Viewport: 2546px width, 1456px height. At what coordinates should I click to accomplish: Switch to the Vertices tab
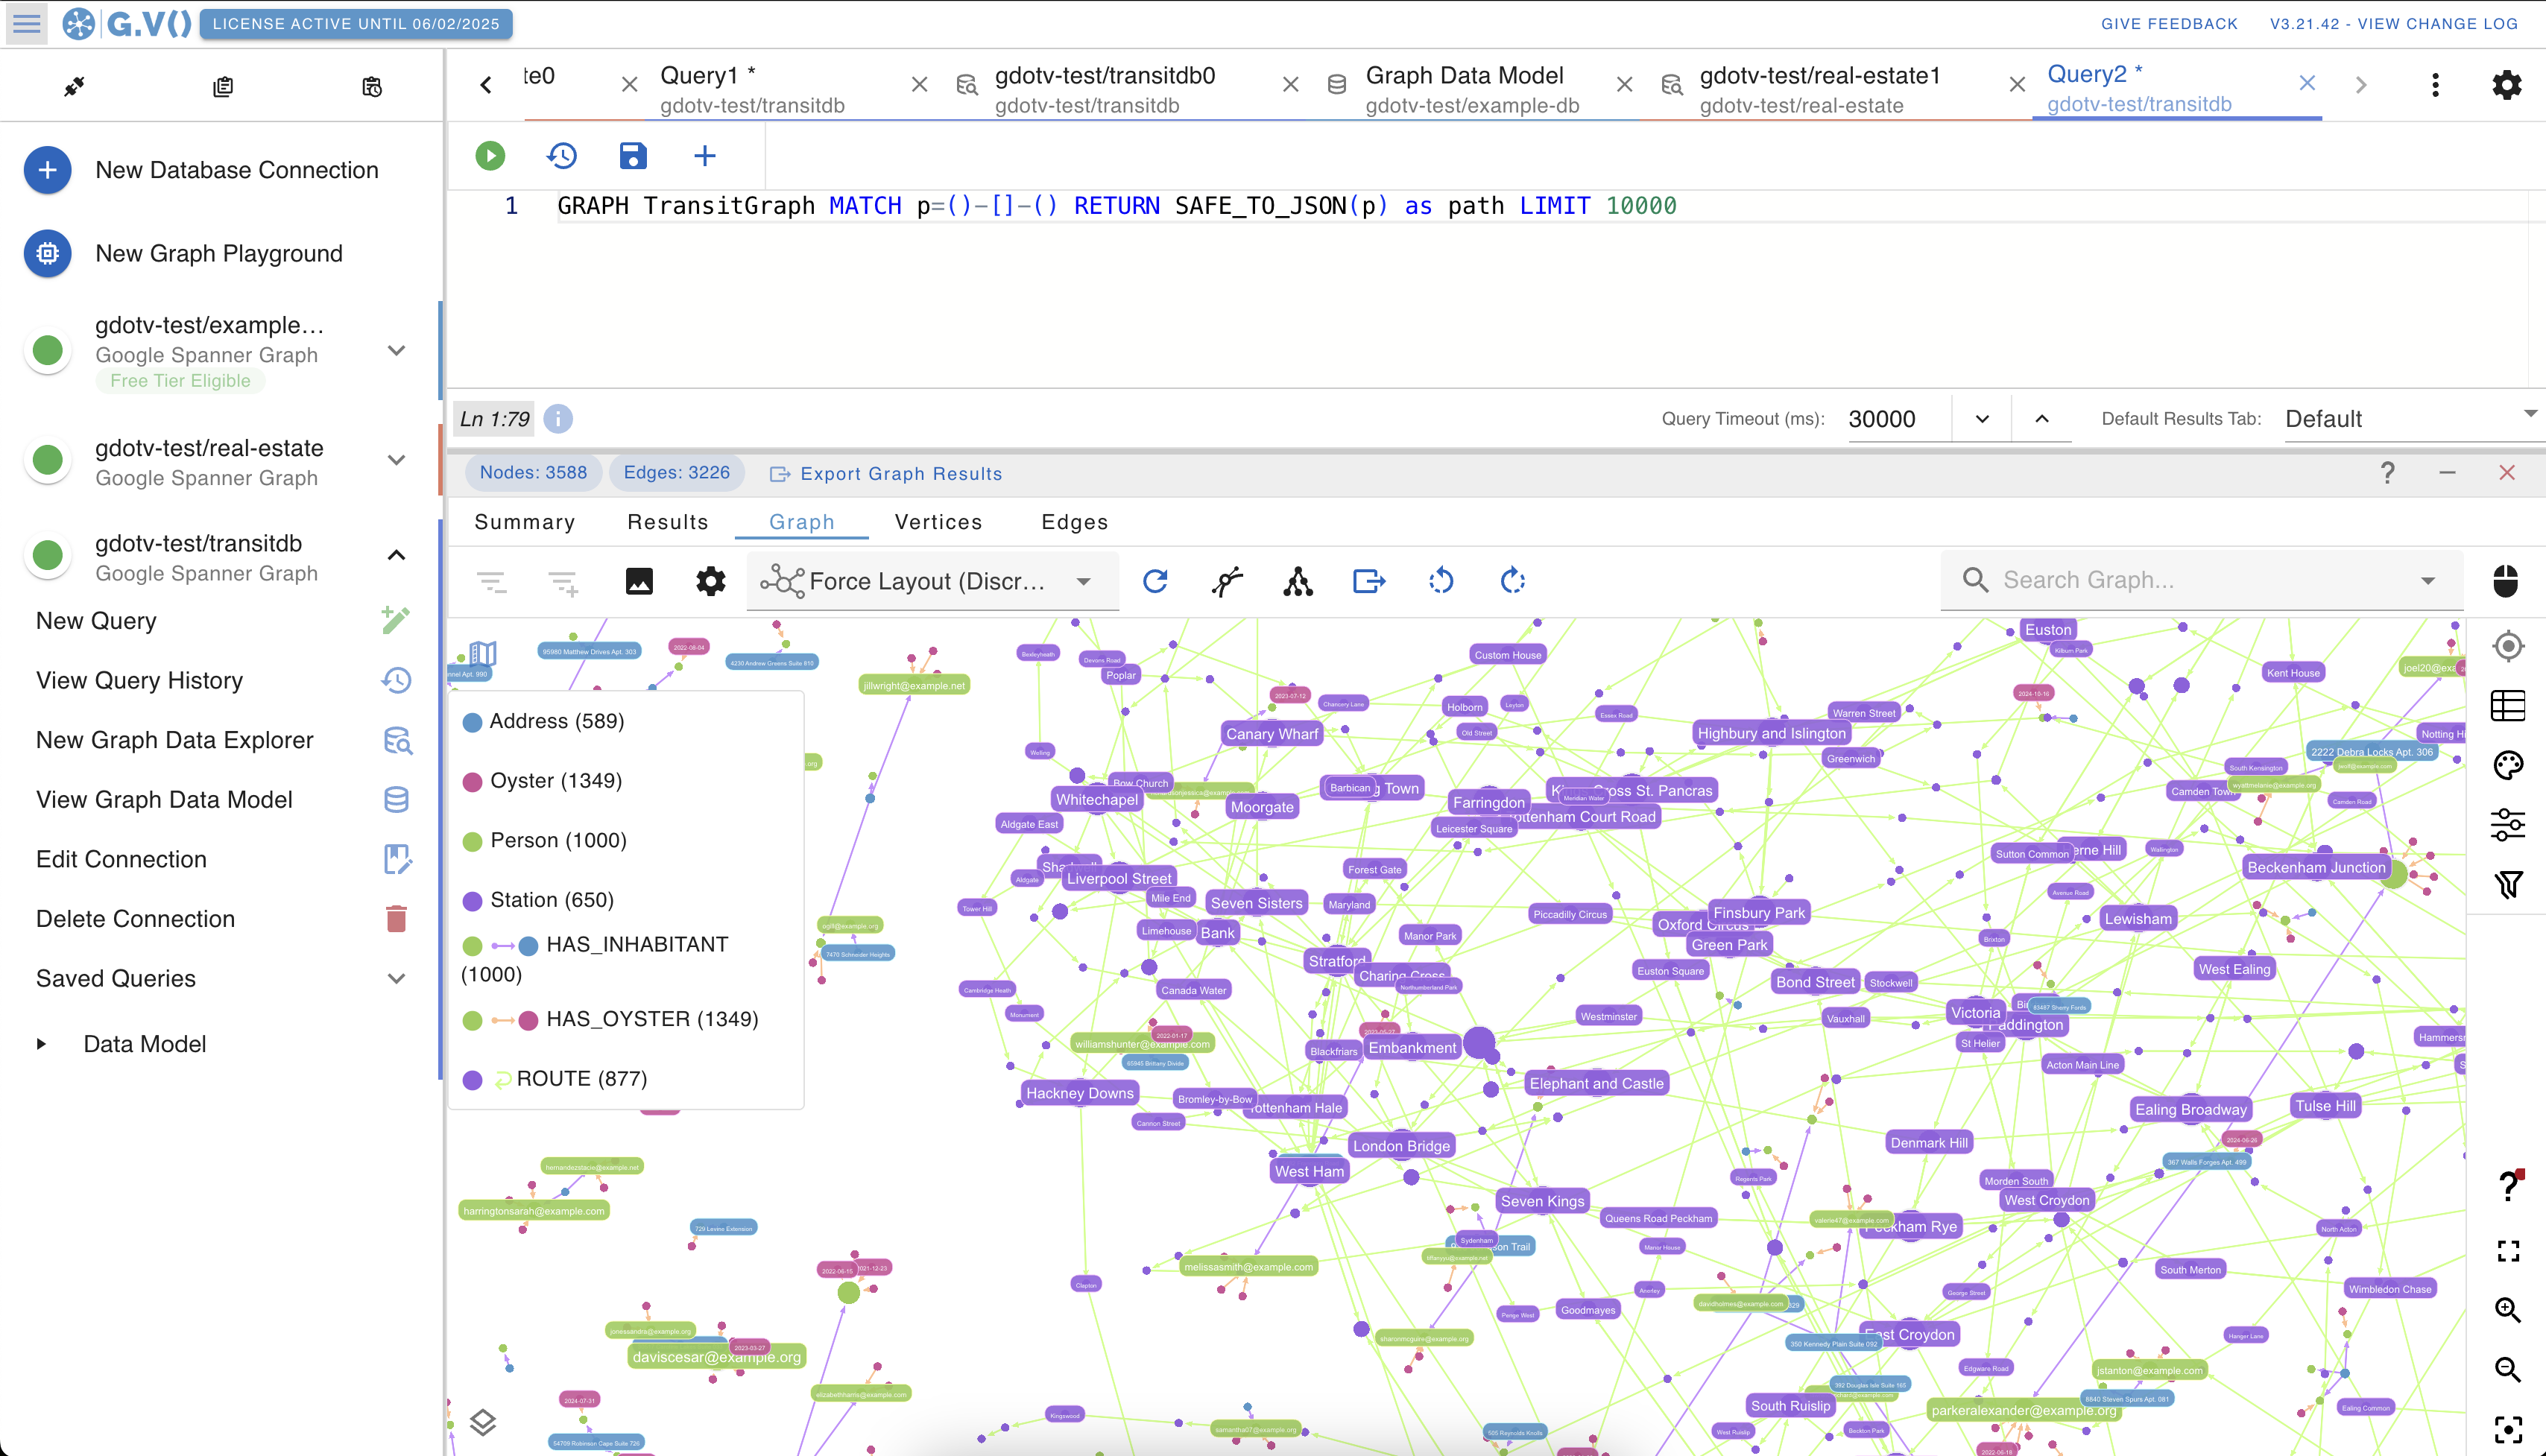939,522
